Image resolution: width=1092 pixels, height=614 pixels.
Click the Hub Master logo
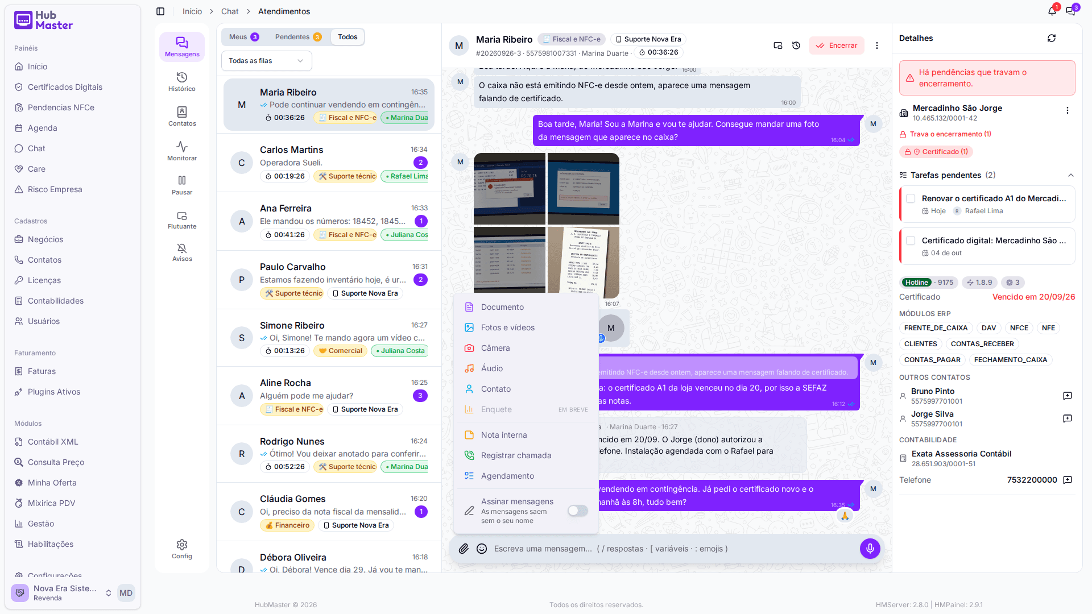pos(44,20)
